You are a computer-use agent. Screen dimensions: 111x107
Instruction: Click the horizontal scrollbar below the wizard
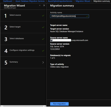click(23, 106)
